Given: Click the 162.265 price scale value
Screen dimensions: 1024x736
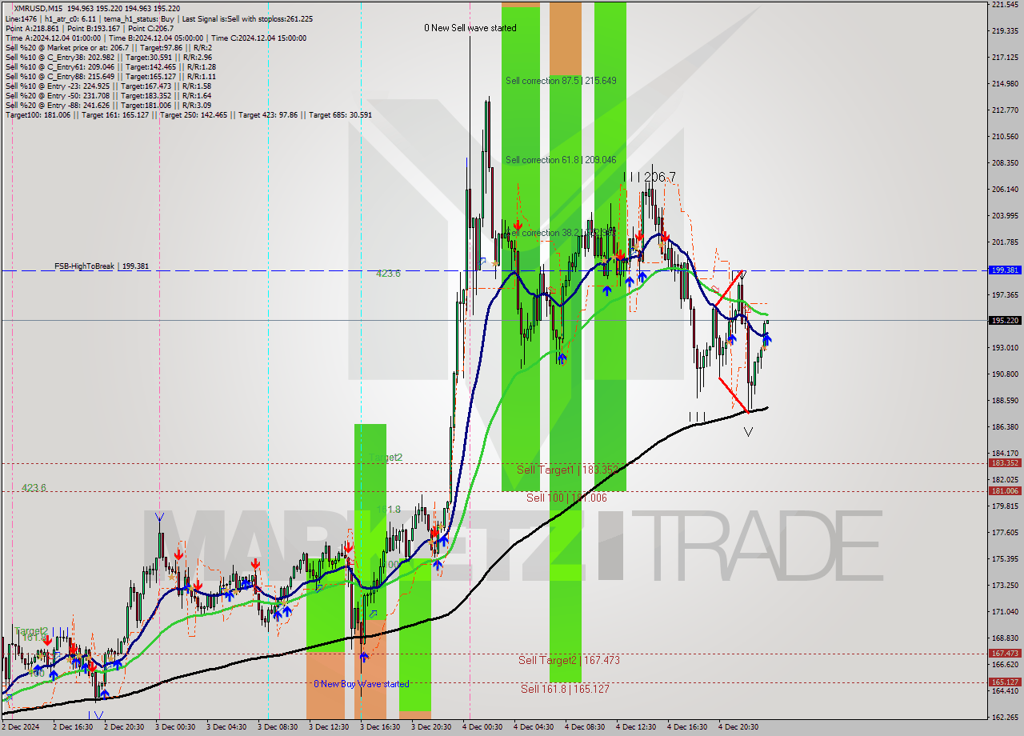Looking at the screenshot, I should [x=1004, y=717].
